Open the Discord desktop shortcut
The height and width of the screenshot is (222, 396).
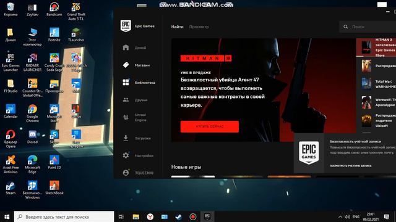point(32,137)
